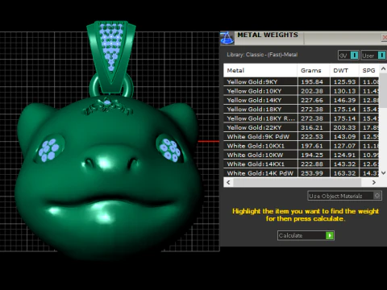Select the Yellow Gold:22KY row

pyautogui.click(x=301, y=127)
